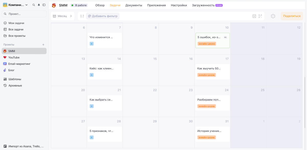Click the save view floppy icon
307x150 pixels.
click(254, 16)
